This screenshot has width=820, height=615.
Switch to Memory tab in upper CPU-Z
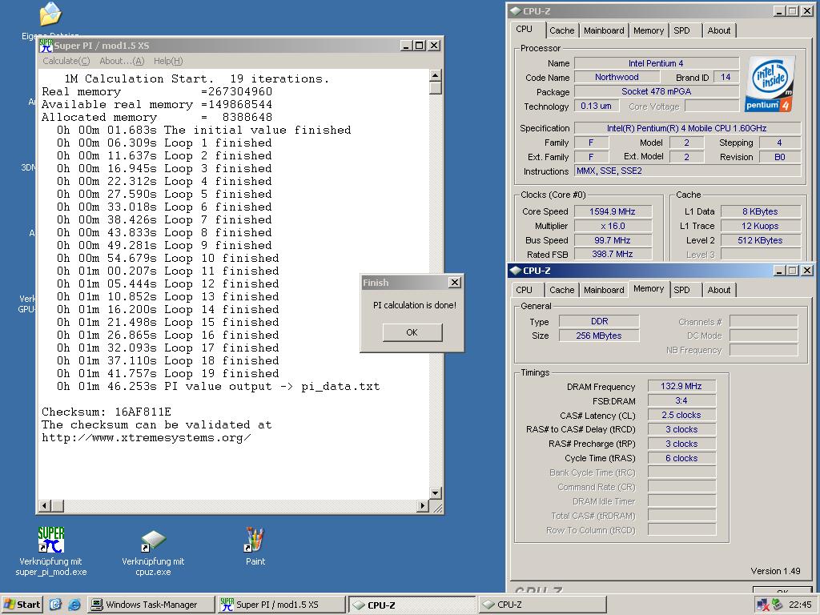coord(649,30)
